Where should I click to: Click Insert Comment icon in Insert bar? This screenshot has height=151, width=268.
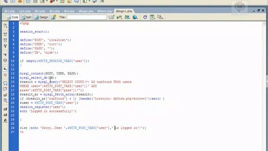[x=76, y=1]
